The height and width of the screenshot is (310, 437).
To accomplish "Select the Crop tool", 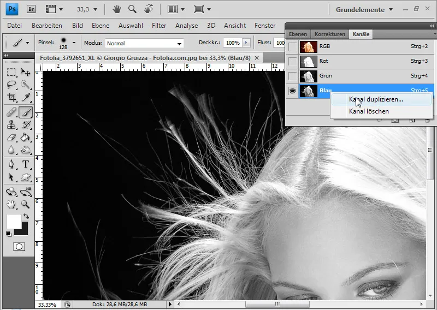I will pos(11,97).
